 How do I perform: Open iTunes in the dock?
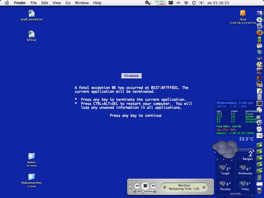point(259,19)
